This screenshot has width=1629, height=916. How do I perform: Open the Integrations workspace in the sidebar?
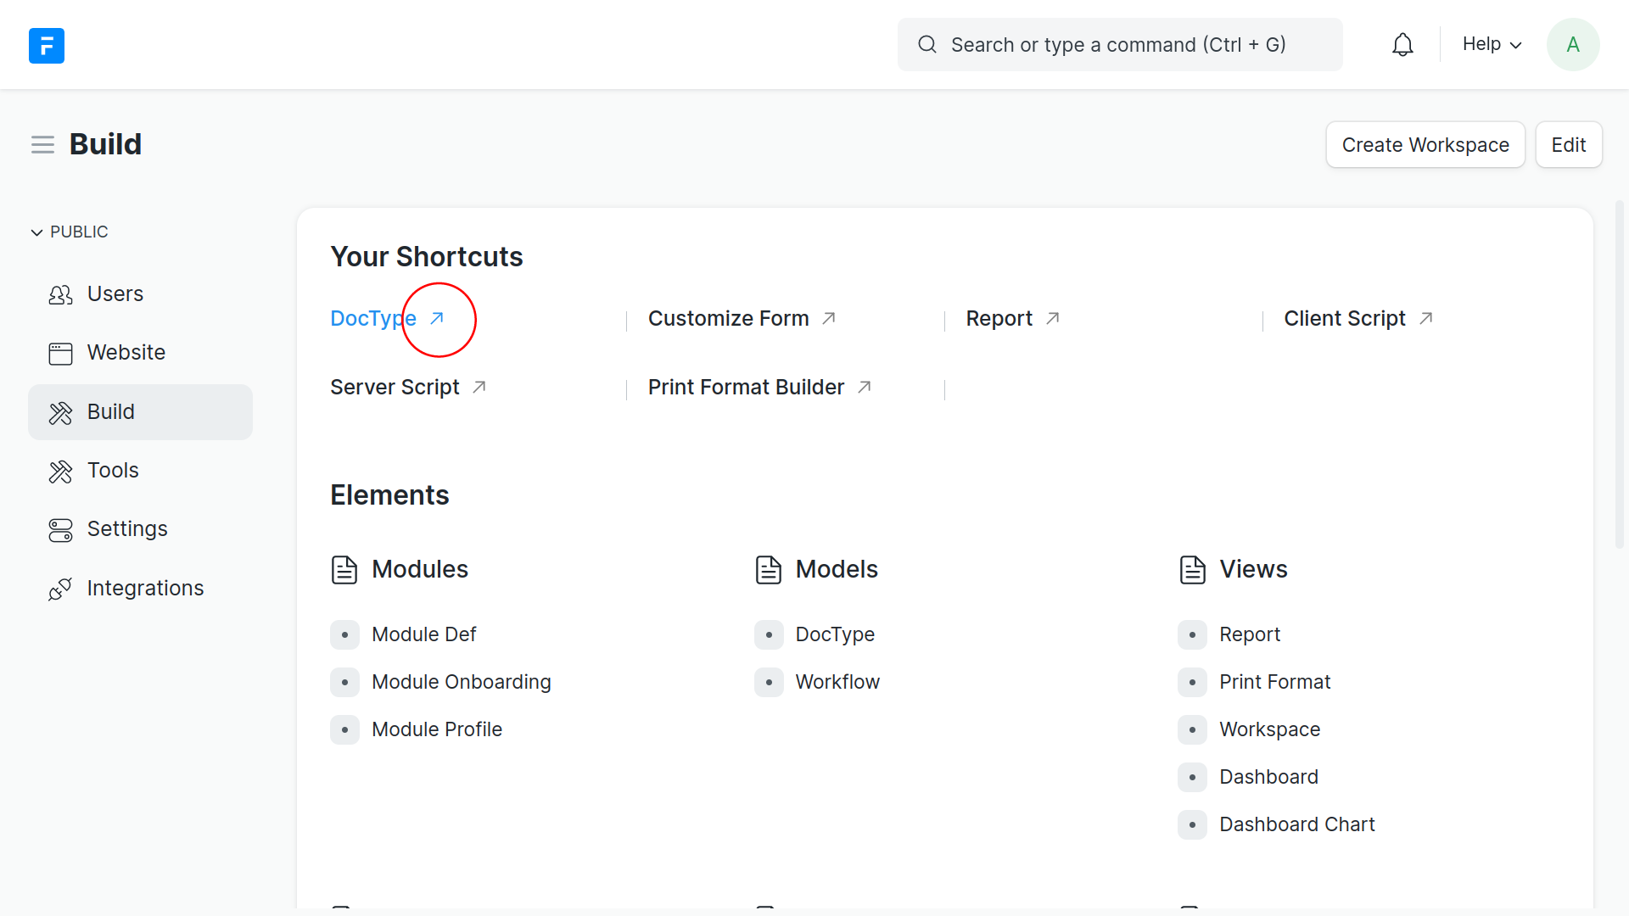point(145,589)
